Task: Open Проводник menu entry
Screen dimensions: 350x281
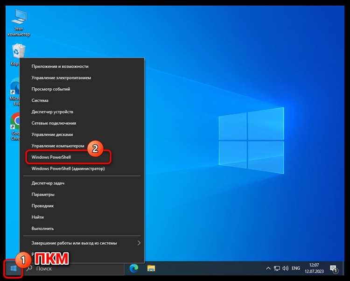Action: coord(82,206)
